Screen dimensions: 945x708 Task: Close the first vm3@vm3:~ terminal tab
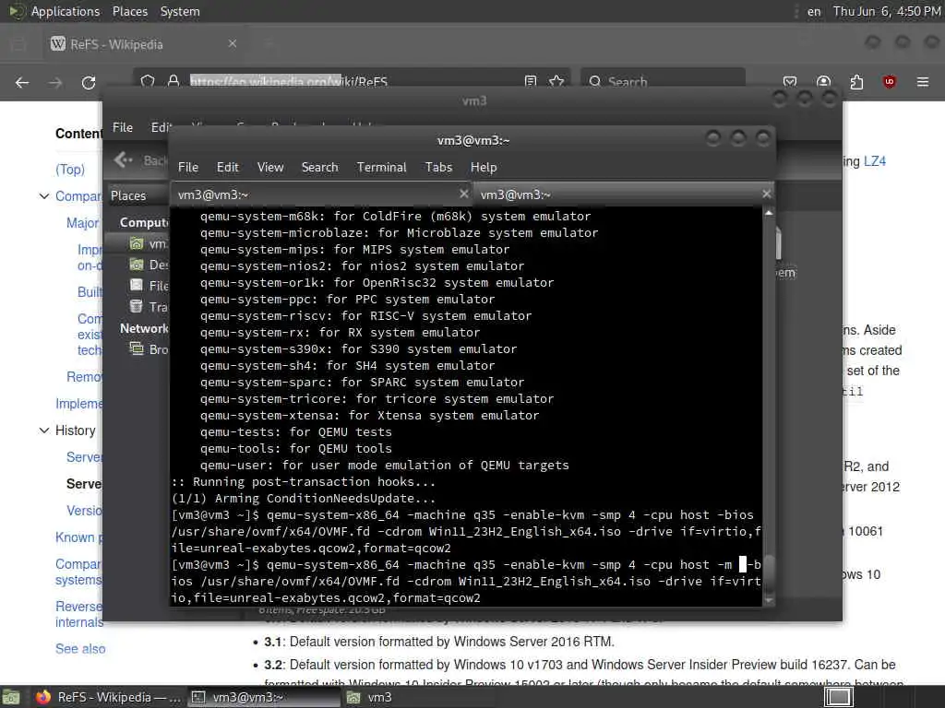pyautogui.click(x=463, y=194)
